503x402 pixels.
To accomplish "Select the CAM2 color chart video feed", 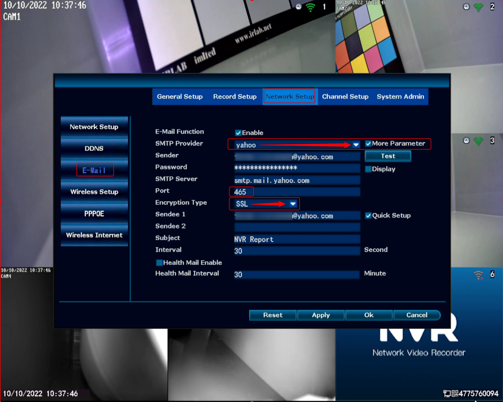I will coord(419,36).
